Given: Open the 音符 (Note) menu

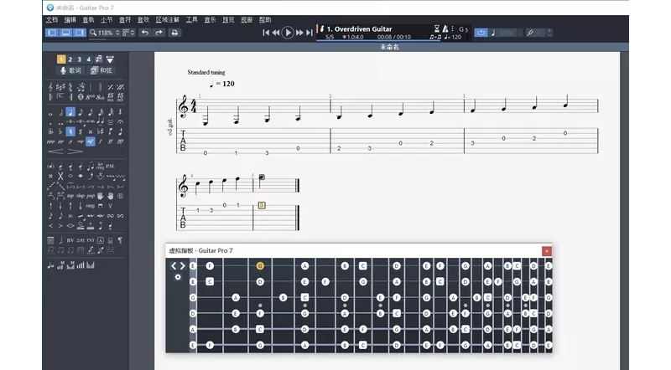Looking at the screenshot, I should click(125, 19).
